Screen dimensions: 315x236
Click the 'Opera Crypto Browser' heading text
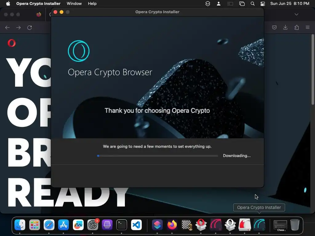tap(110, 73)
